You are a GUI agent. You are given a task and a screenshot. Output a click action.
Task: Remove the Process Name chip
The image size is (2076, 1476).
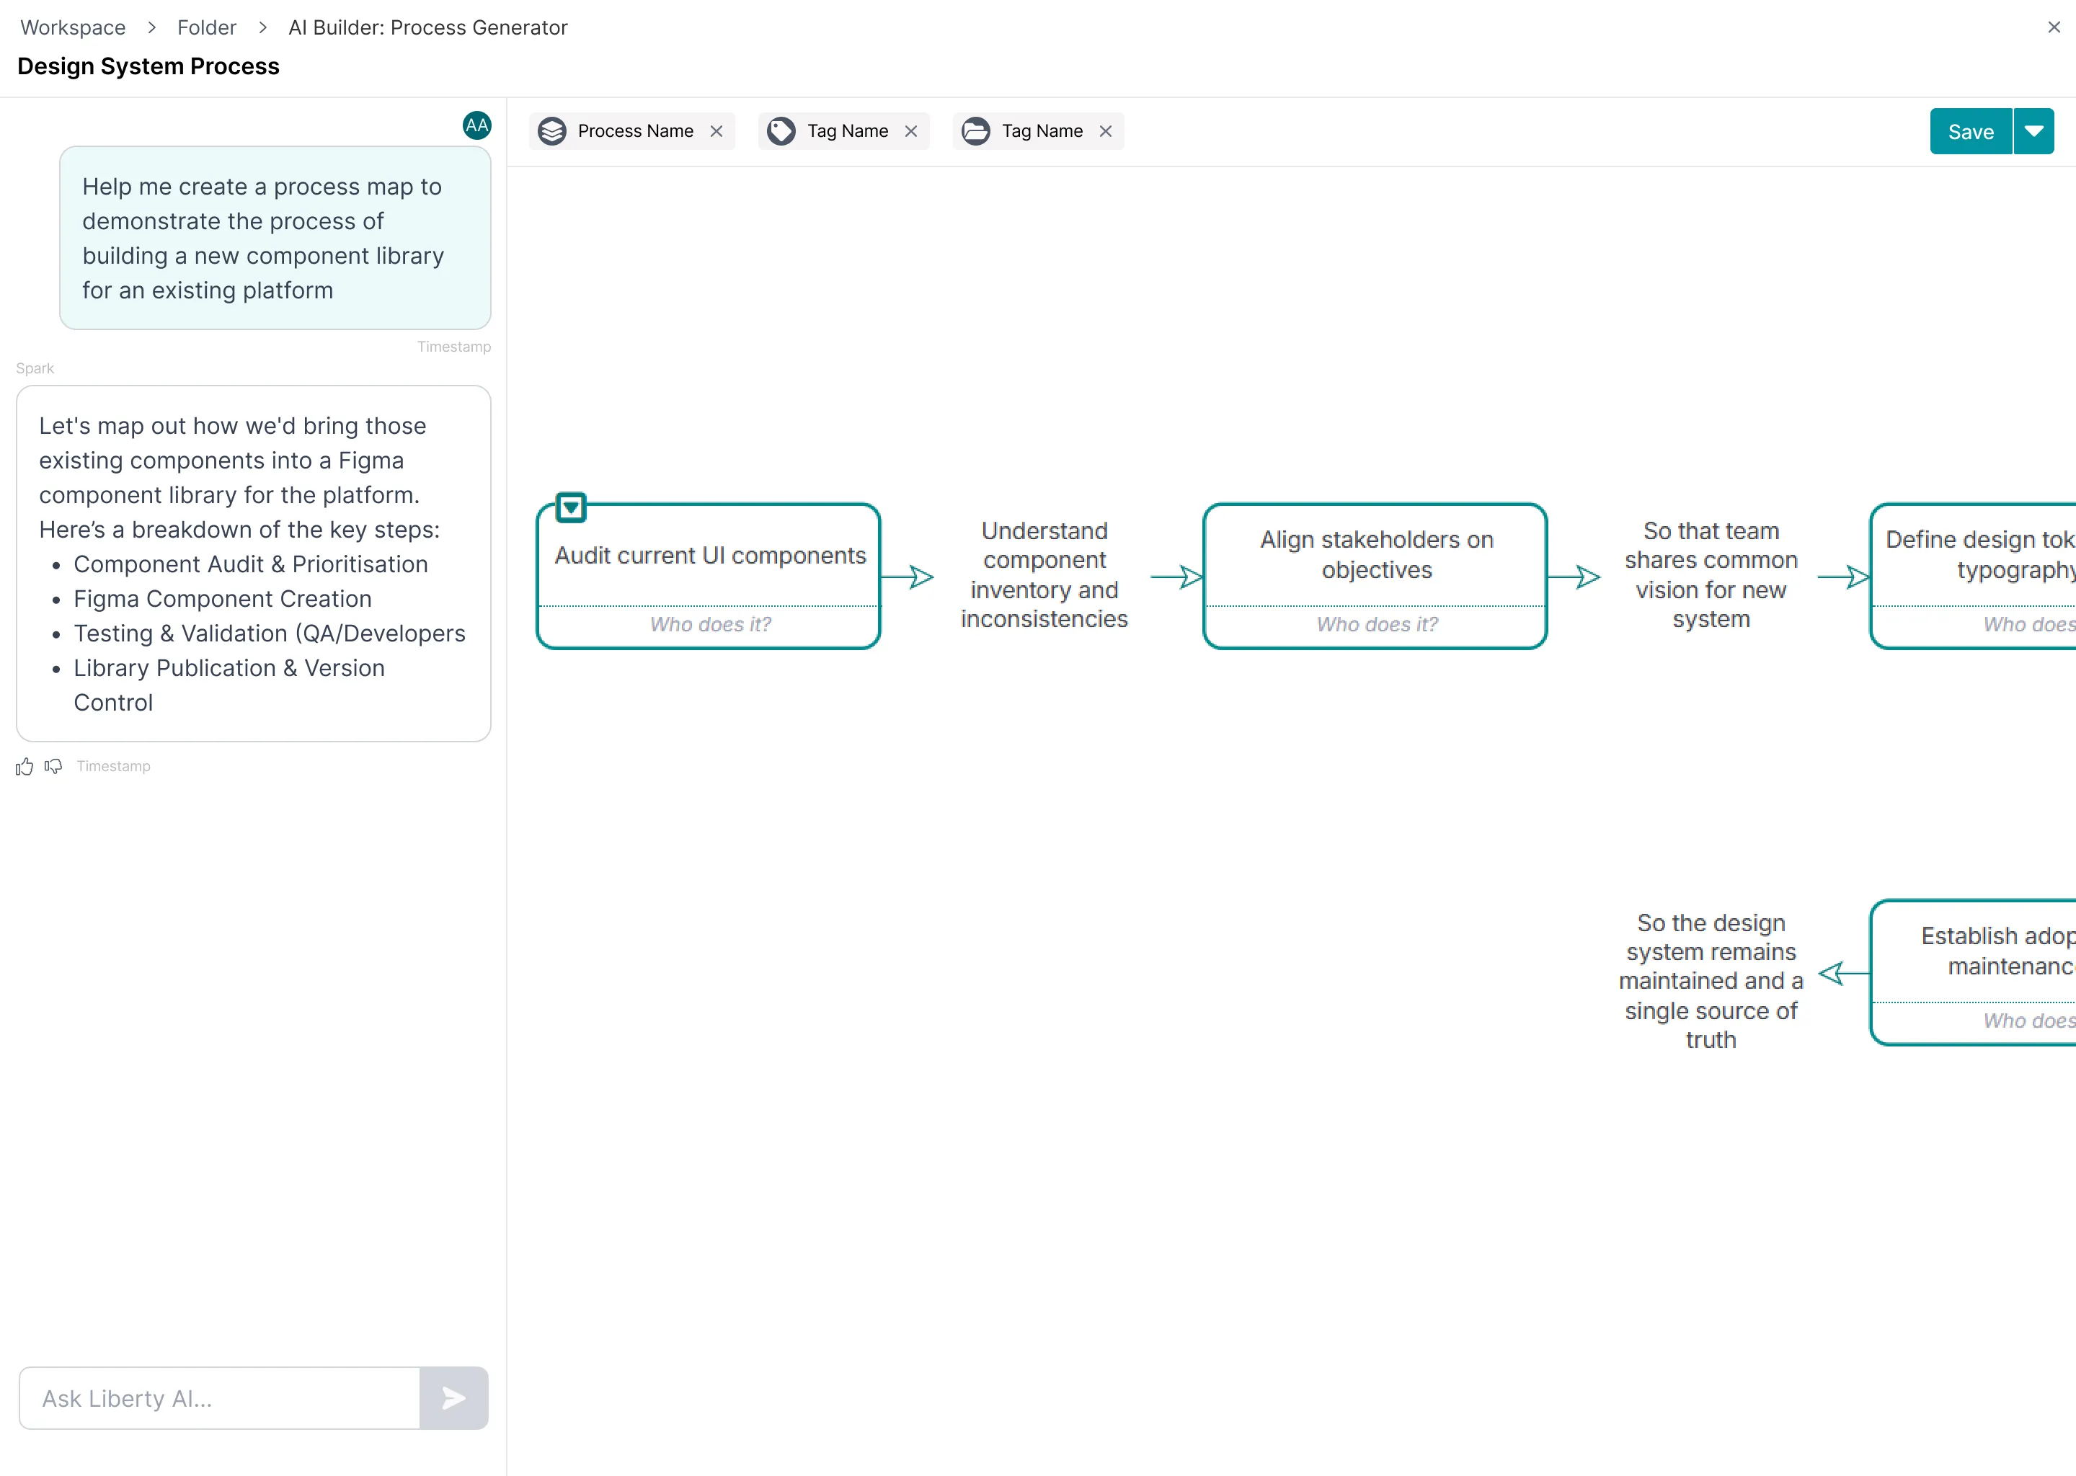coord(717,131)
